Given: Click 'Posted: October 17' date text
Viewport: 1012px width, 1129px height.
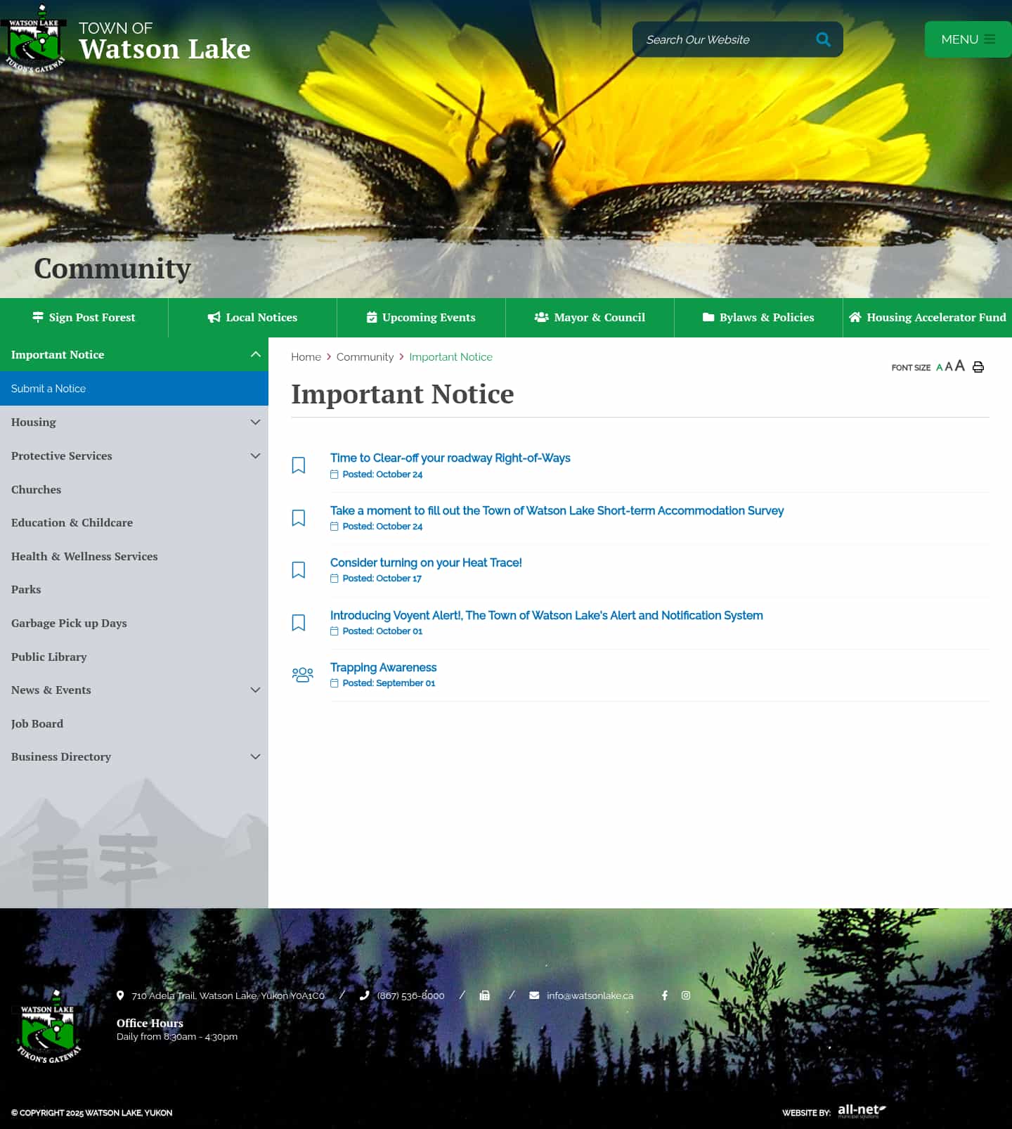Looking at the screenshot, I should [x=382, y=579].
